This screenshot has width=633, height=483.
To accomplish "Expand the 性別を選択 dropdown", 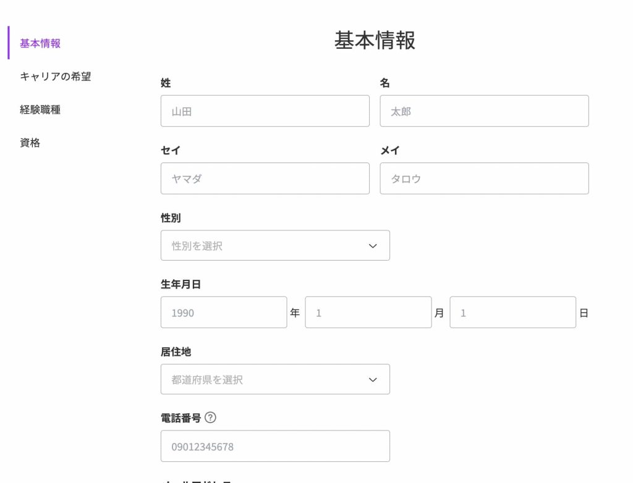I will pos(275,245).
